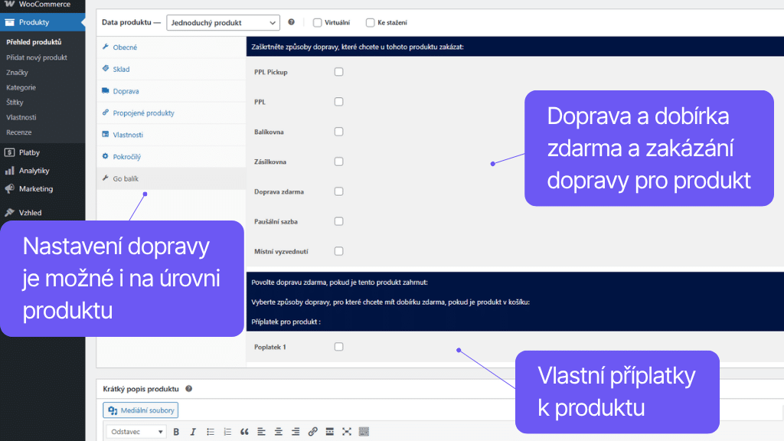Apply italic formatting
Image resolution: width=784 pixels, height=441 pixels.
(193, 431)
